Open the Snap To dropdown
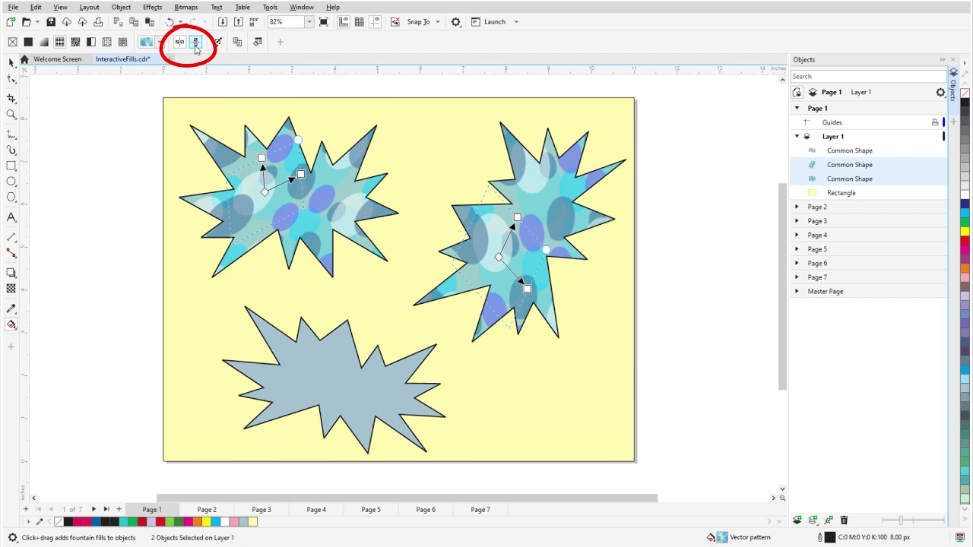The height and width of the screenshot is (547, 973). coord(439,22)
